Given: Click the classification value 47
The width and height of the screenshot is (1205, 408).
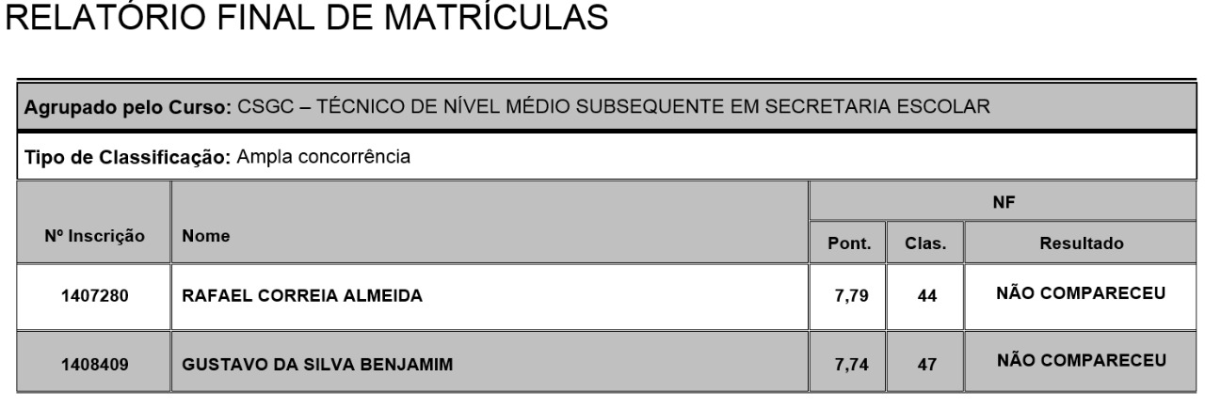Looking at the screenshot, I should [924, 362].
